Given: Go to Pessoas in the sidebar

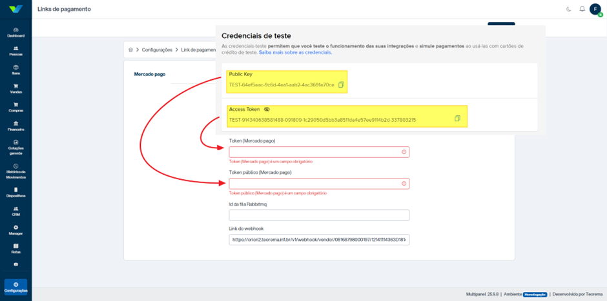Looking at the screenshot, I should coord(16,52).
